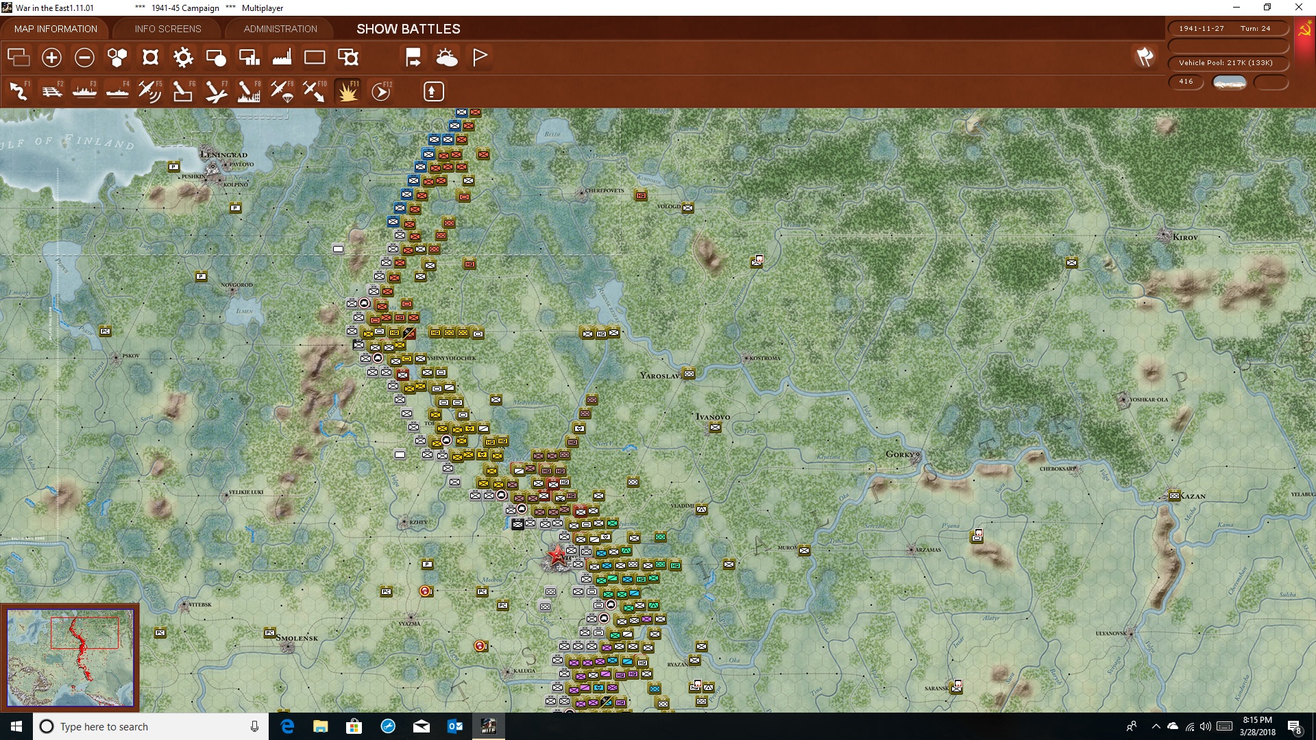Click the rectangle with gear icon
This screenshot has height=740, width=1316.
pyautogui.click(x=348, y=58)
